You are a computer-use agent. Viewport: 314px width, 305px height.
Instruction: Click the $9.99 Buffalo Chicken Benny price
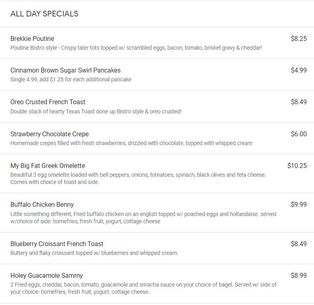298,204
